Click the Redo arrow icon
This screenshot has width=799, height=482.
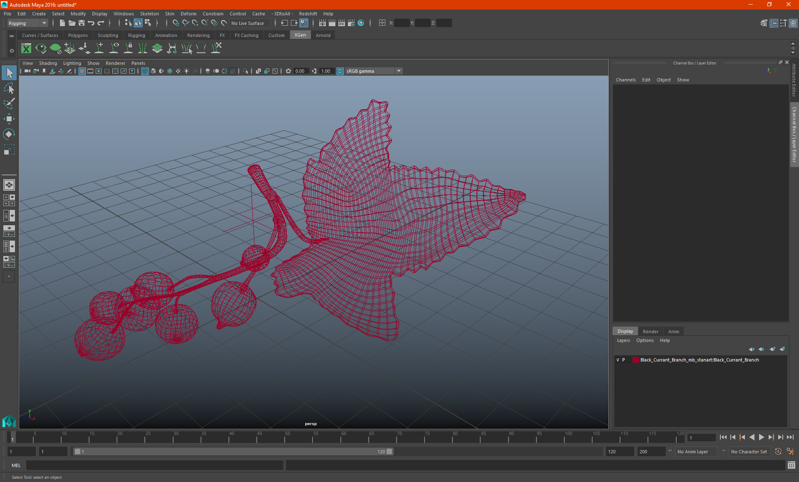[101, 23]
